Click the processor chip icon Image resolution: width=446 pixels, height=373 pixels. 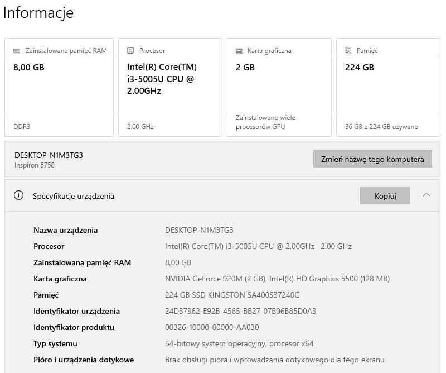[x=130, y=51]
